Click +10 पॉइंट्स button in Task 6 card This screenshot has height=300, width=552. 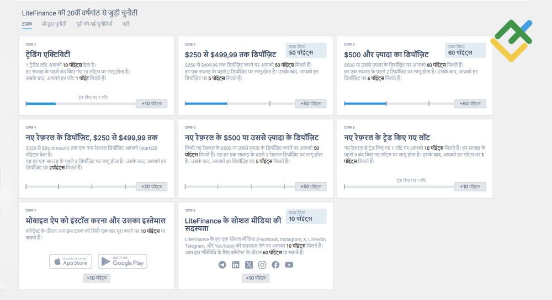(470, 187)
